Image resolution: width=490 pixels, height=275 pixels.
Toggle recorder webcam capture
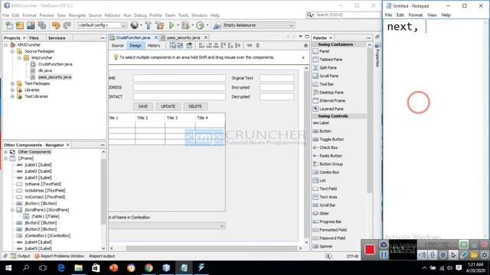pos(443,255)
